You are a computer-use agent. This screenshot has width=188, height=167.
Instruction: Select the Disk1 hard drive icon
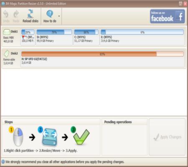(x=7, y=32)
